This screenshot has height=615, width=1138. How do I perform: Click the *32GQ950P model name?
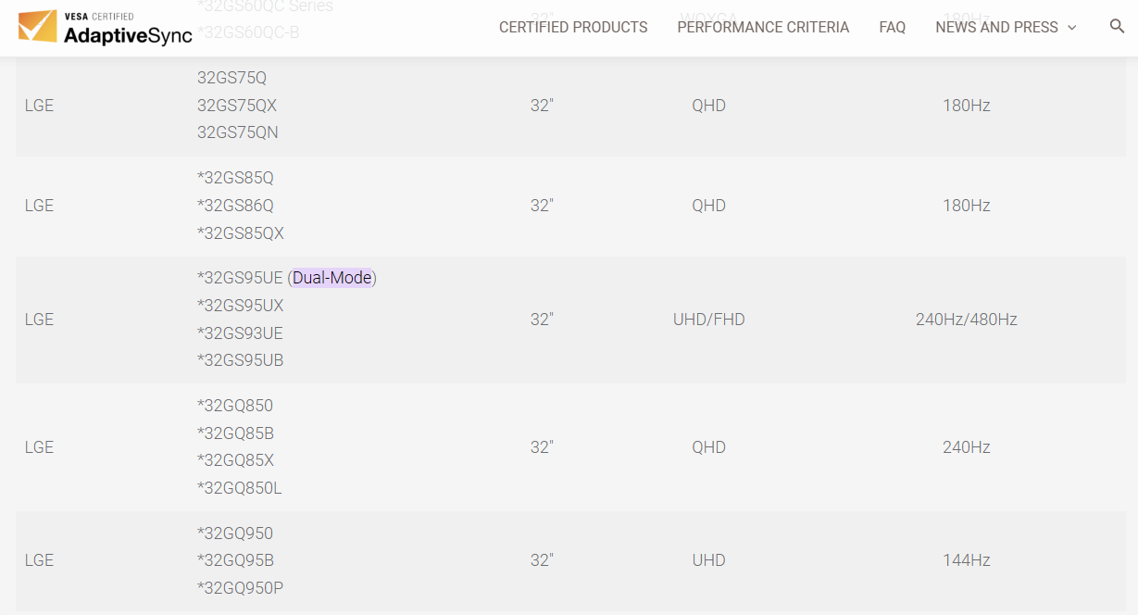tap(241, 588)
